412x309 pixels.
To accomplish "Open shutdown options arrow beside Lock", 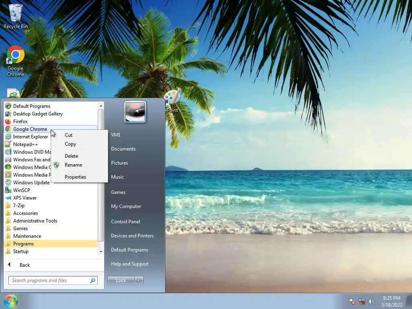I will pos(139,280).
